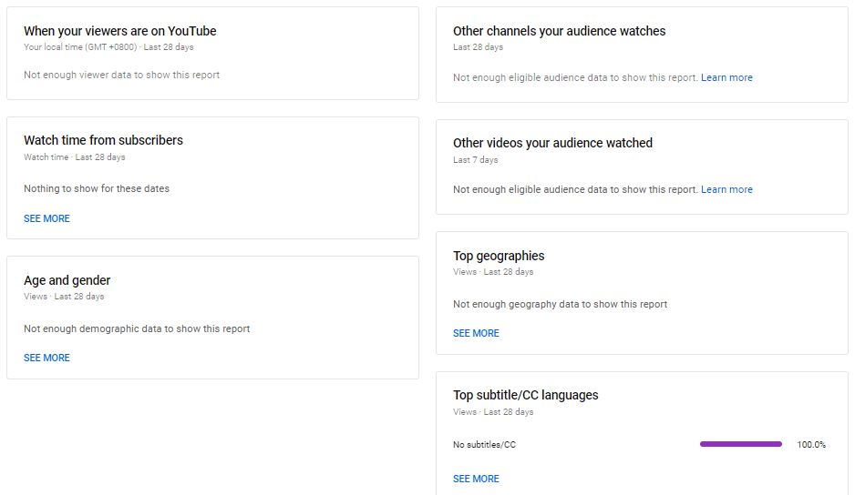Select the Watch time from subscribers title
Screen dimensions: 855x495
103,140
